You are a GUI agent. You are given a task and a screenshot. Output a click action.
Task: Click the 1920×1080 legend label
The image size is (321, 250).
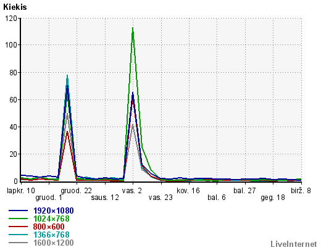(54, 210)
